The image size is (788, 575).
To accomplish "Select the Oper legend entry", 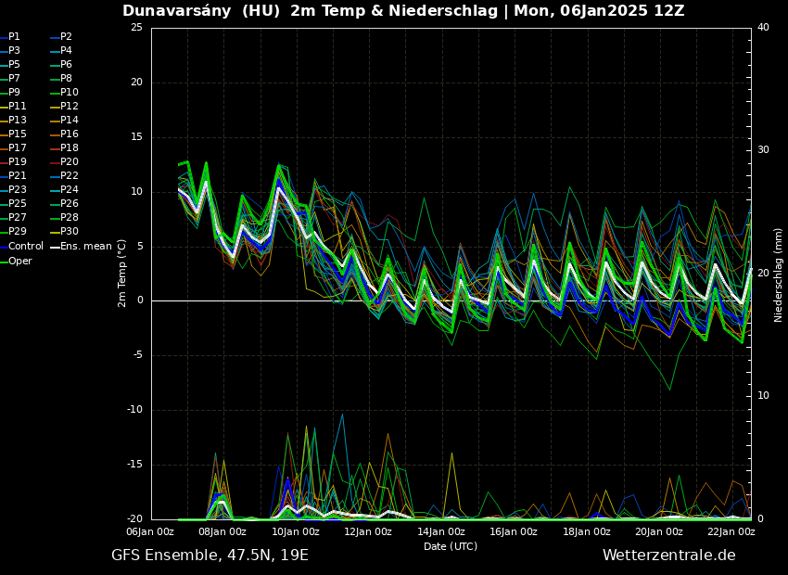I will [20, 261].
